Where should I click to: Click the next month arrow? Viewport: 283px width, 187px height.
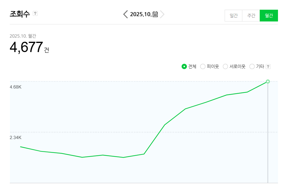point(162,14)
